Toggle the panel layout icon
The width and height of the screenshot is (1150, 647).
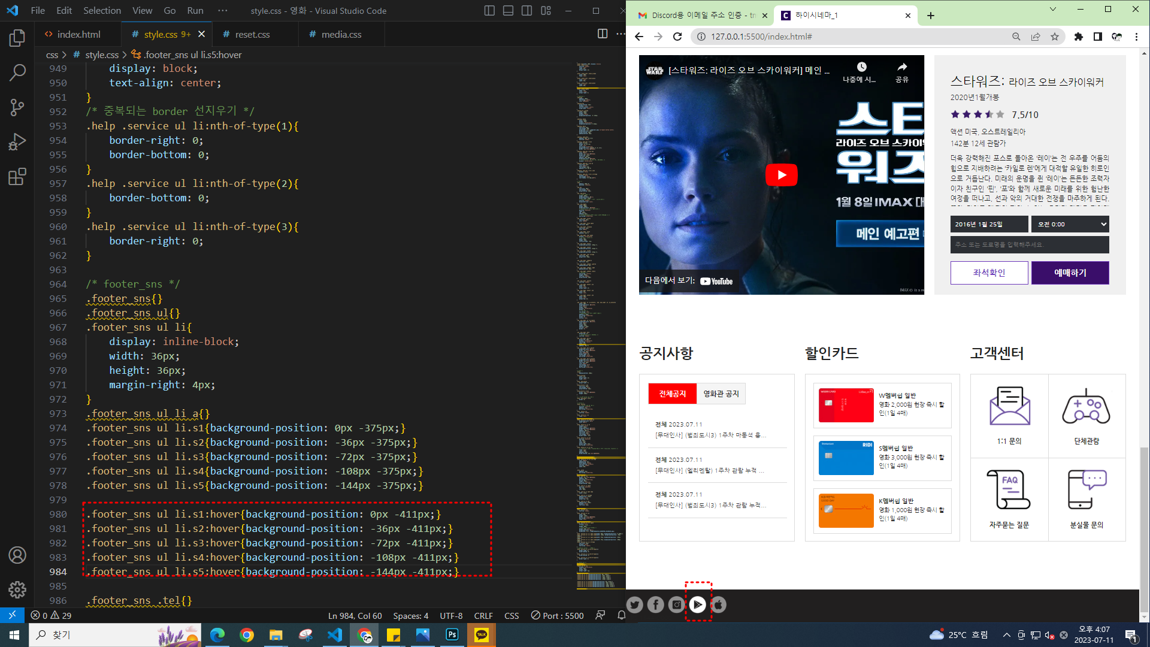click(x=508, y=11)
